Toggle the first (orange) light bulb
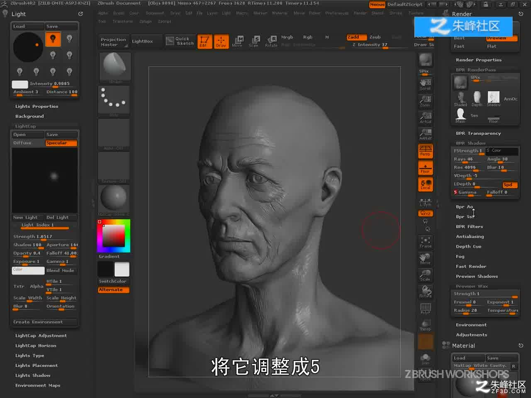Screen dimensions: 531x398 pyautogui.click(x=53, y=39)
